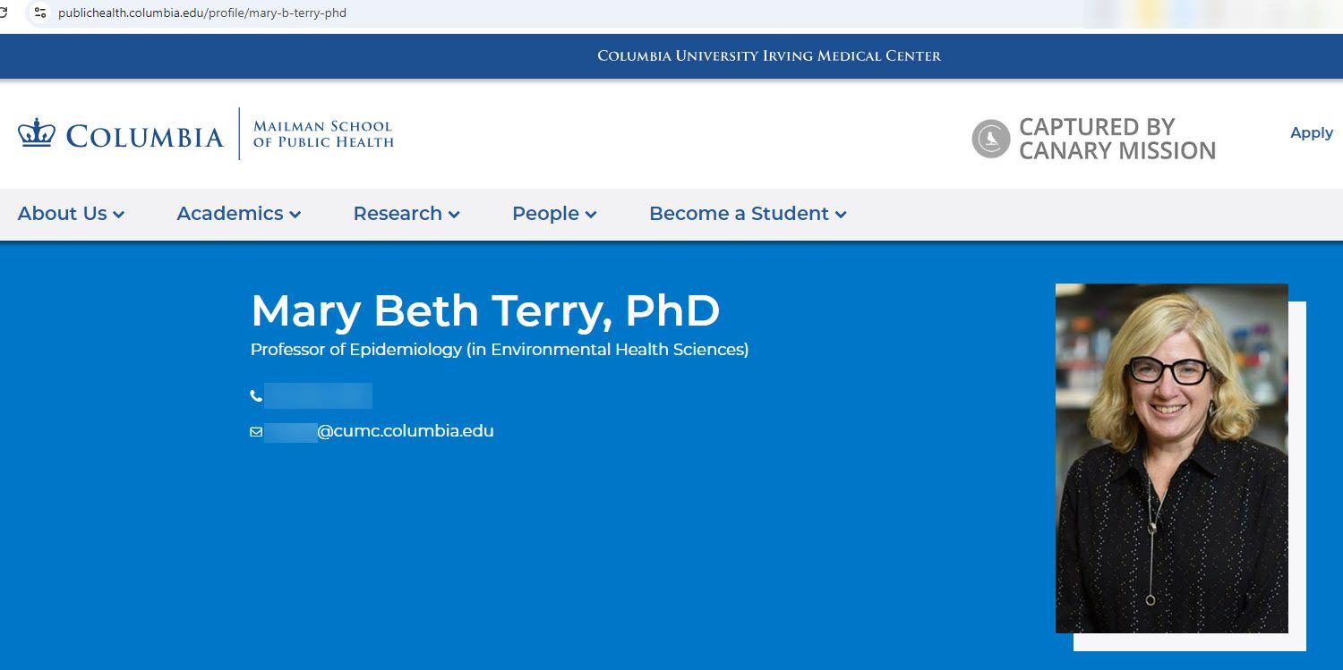Click the Columbia crown logo
The height and width of the screenshot is (670, 1343).
pyautogui.click(x=37, y=133)
